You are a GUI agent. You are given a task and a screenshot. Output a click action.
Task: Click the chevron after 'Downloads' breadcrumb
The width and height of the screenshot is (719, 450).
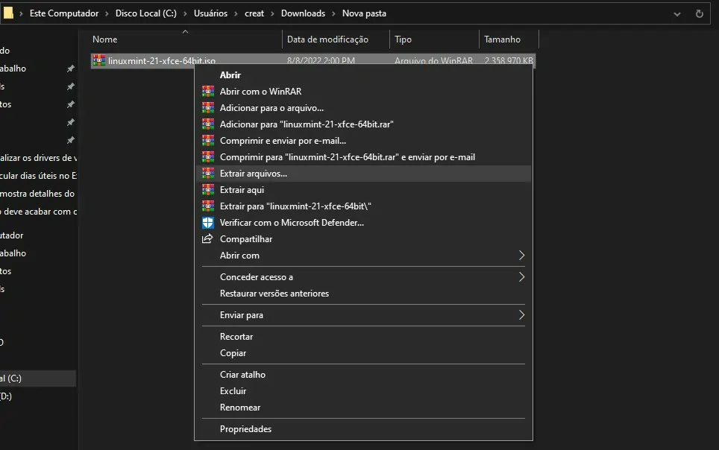coord(334,13)
